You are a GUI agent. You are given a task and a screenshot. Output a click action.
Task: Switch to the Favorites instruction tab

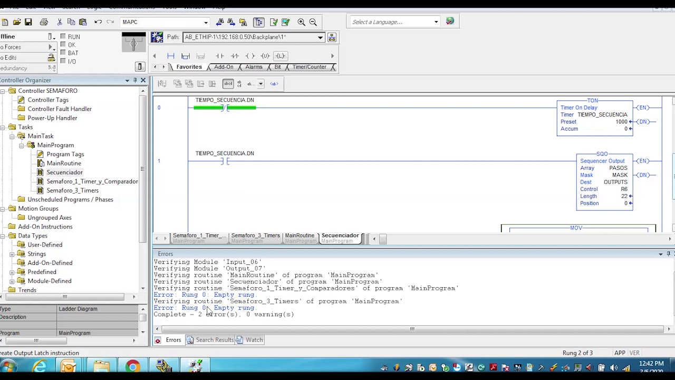coord(189,67)
